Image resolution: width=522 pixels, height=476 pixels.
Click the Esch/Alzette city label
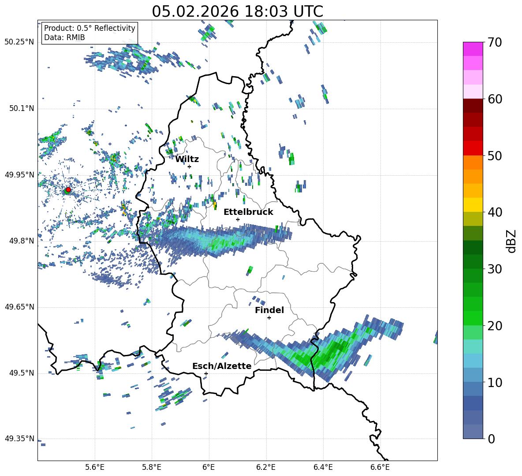point(222,366)
